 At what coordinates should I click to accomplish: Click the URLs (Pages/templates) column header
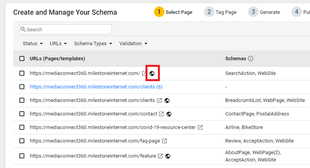(x=57, y=59)
